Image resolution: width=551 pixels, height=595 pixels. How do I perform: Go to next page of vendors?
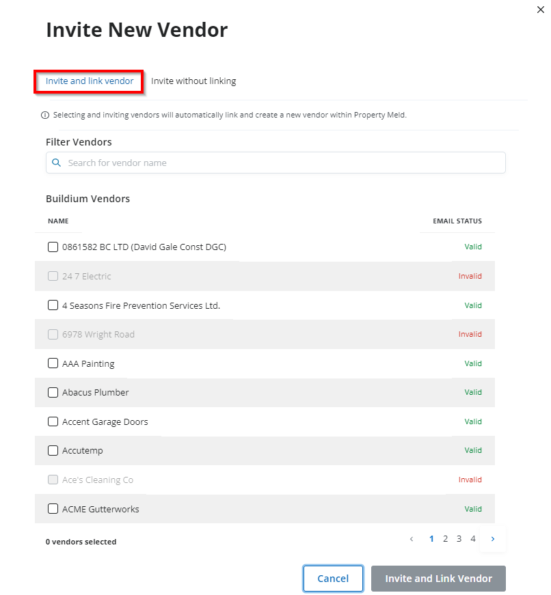point(493,539)
